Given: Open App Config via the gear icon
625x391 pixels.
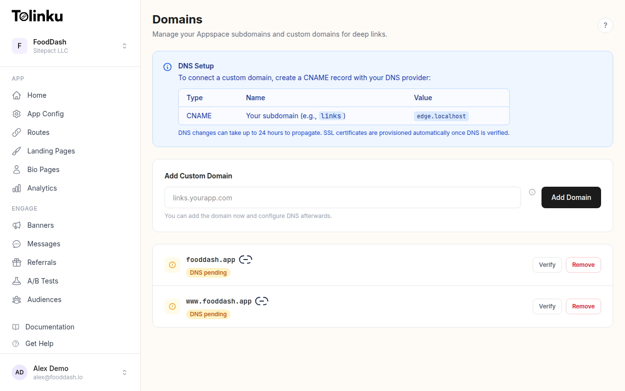Looking at the screenshot, I should click(x=16, y=113).
